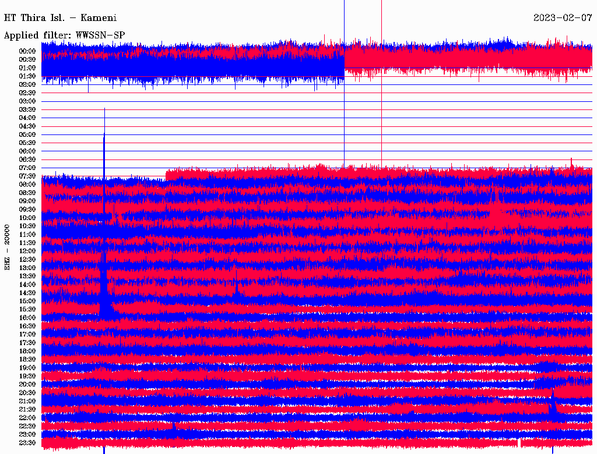Select the 00:00 time label
The height and width of the screenshot is (454, 597).
point(28,51)
